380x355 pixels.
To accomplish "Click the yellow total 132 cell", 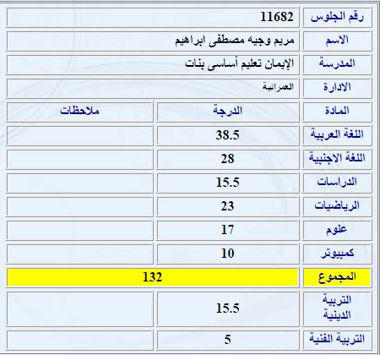I will (152, 277).
